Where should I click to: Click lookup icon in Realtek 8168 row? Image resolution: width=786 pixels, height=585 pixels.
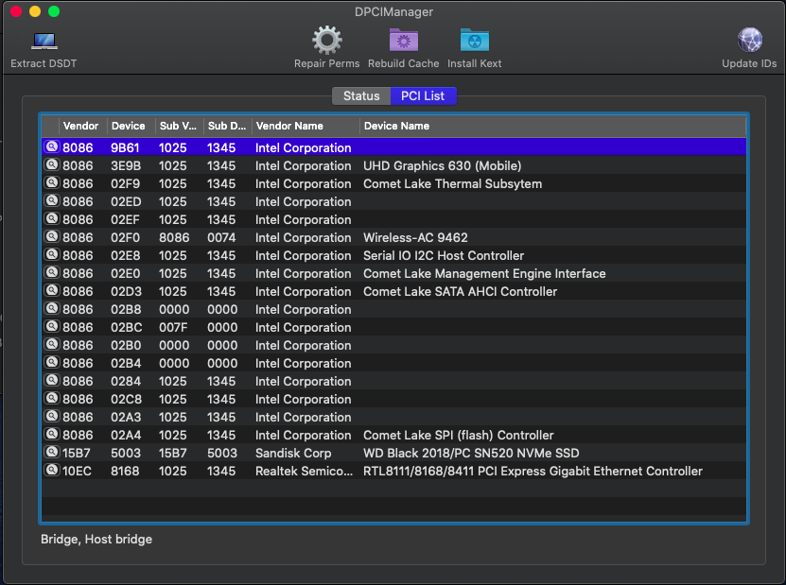(x=52, y=470)
